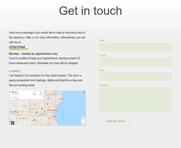Click into the Name input field
Screen dimensions: 181x148
(x=135, y=47)
